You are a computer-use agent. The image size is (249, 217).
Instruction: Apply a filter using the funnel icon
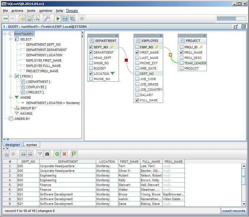point(40,154)
